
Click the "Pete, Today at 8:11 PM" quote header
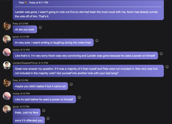[x=33, y=3]
